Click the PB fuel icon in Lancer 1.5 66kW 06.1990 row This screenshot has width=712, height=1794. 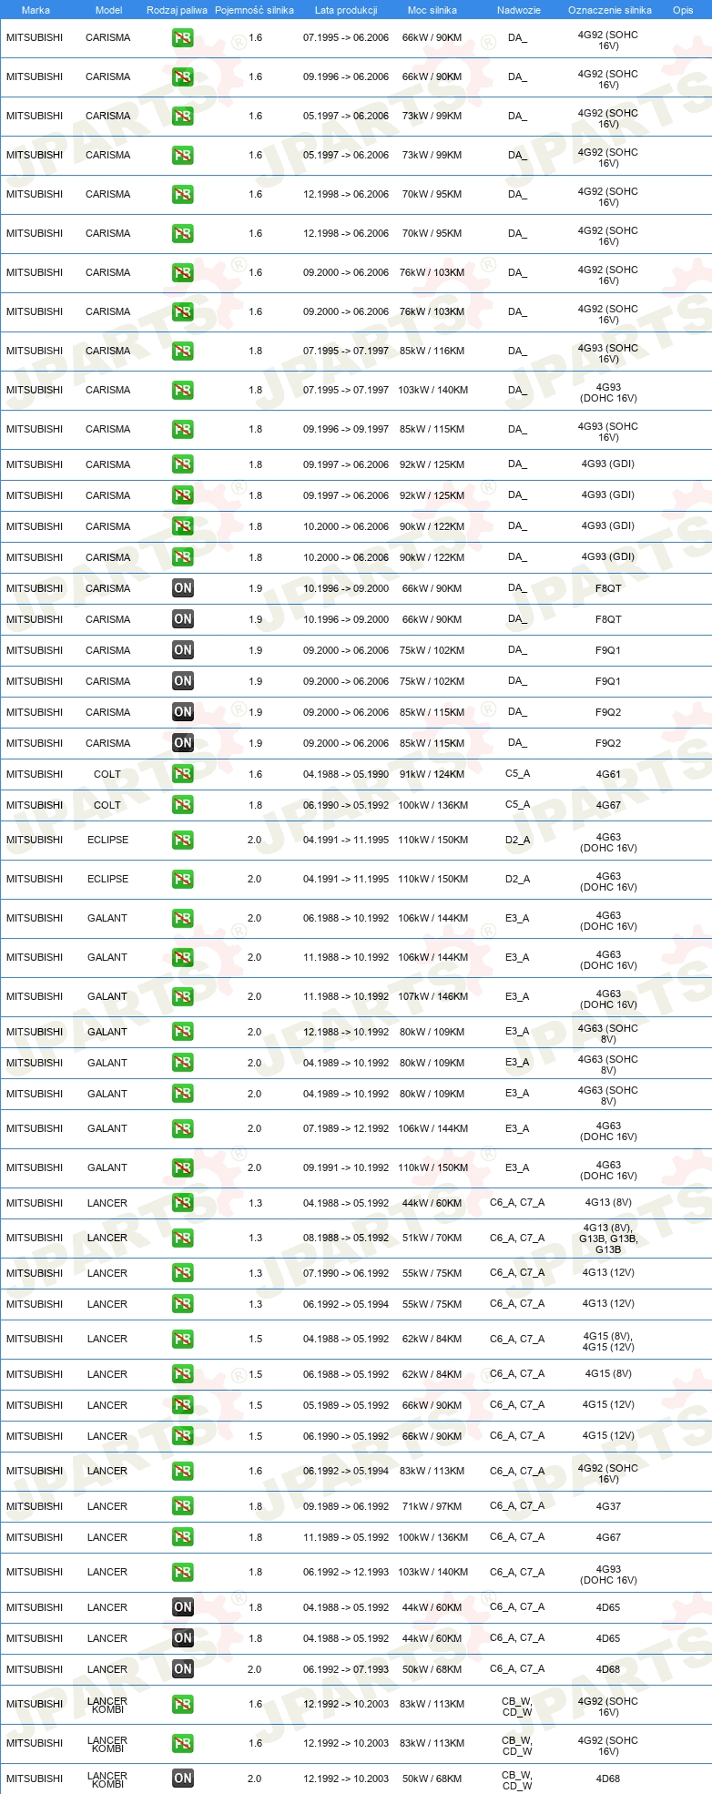(183, 1437)
